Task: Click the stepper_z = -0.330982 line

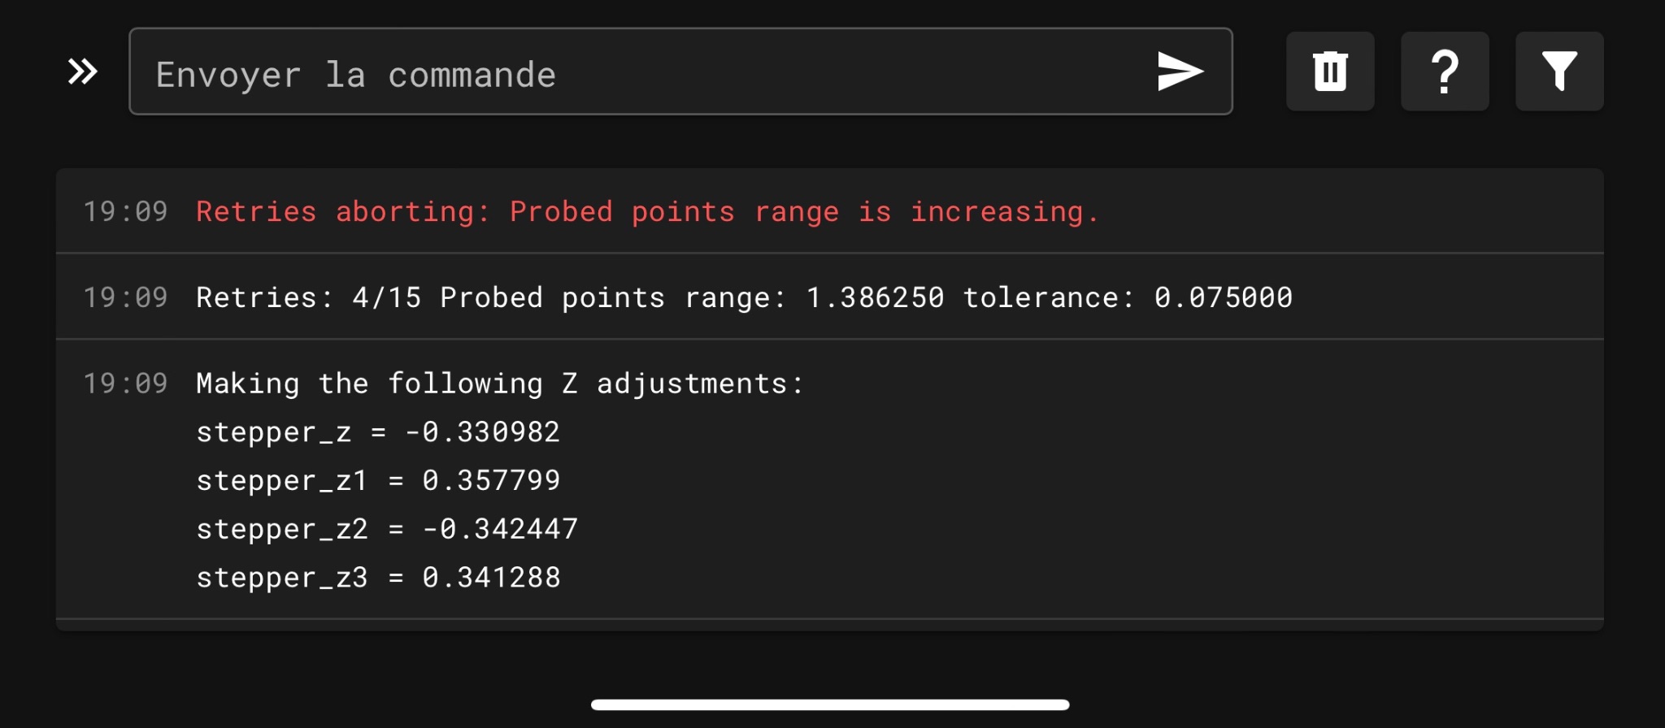Action: (x=378, y=432)
